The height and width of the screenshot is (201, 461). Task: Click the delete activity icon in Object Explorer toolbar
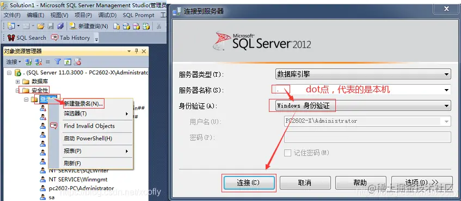point(78,62)
